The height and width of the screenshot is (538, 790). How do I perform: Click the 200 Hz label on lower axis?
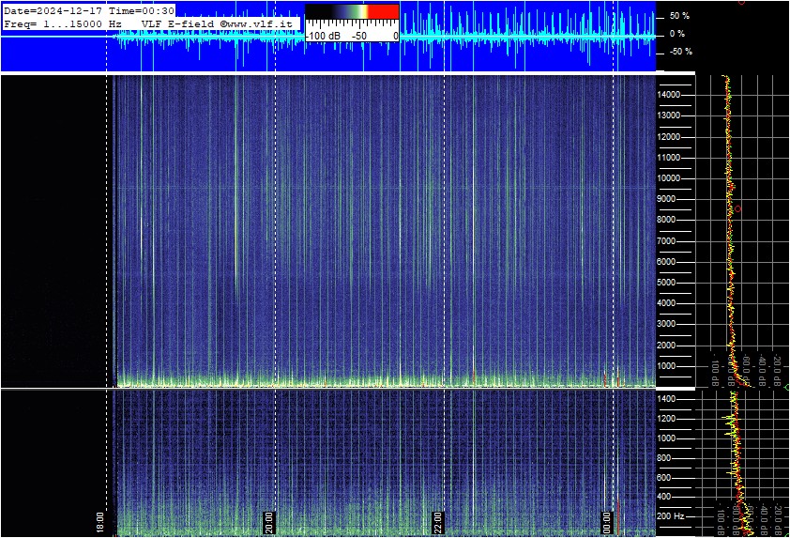671,516
